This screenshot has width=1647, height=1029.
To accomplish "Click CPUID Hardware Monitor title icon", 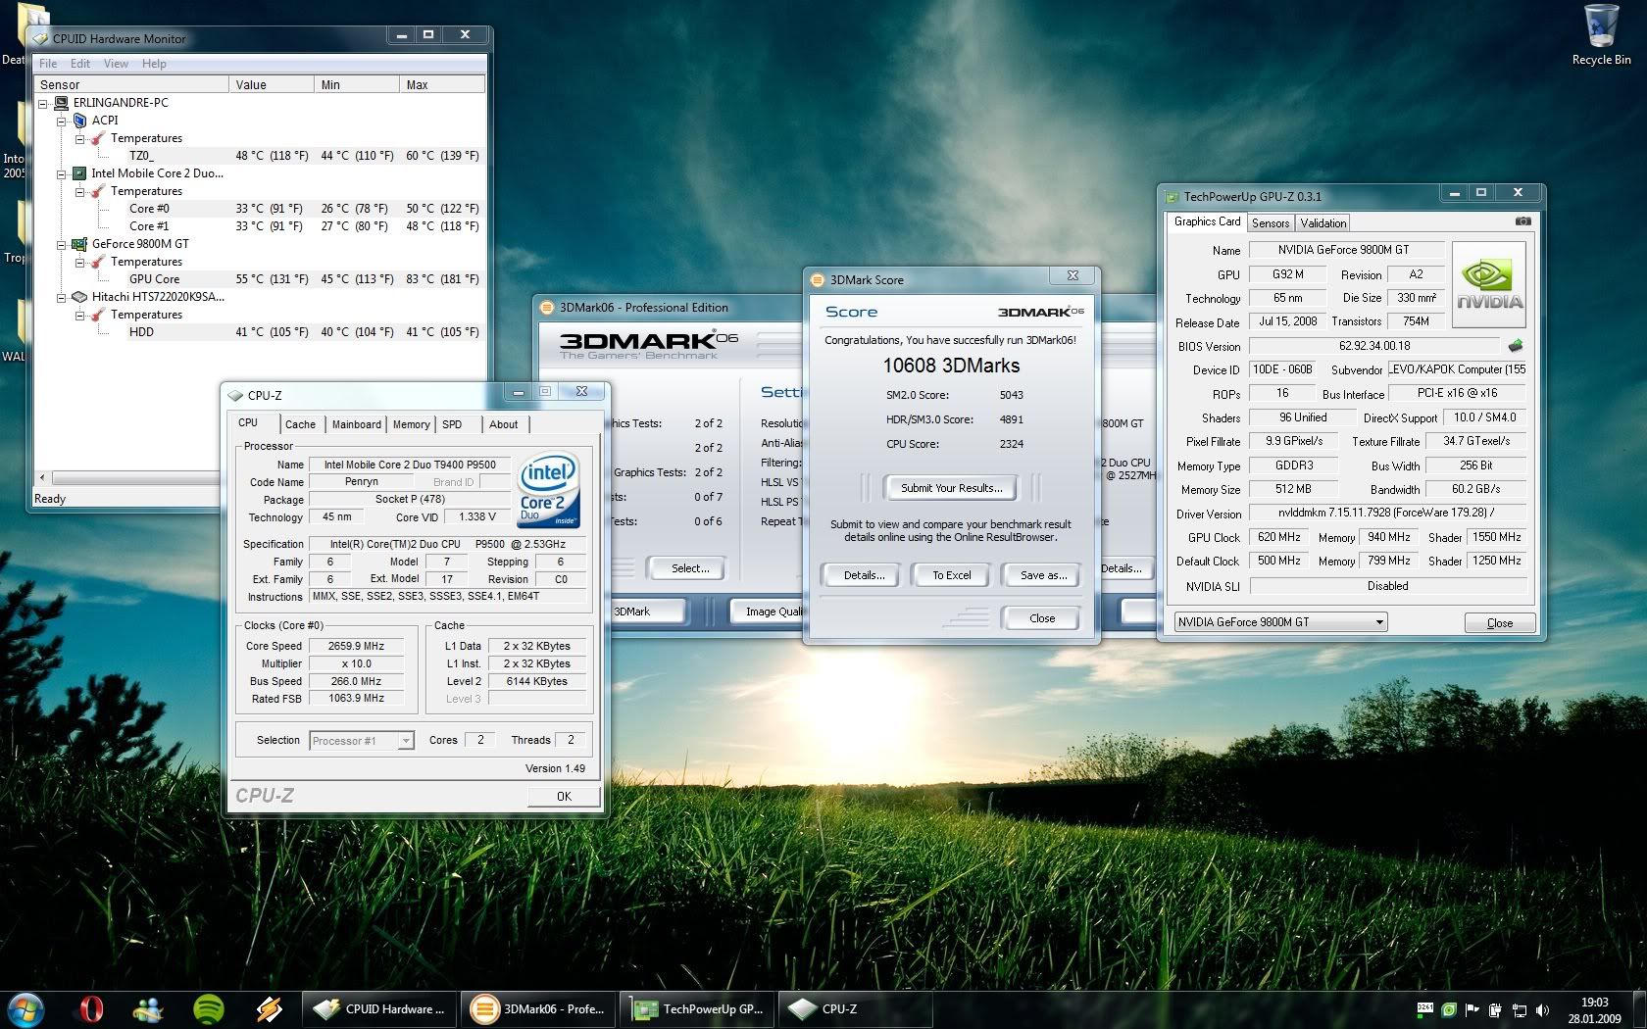I will point(40,39).
